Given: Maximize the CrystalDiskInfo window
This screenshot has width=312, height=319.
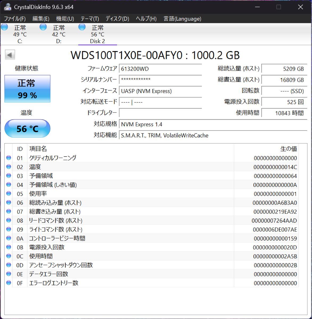Looking at the screenshot, I should tap(278, 7).
